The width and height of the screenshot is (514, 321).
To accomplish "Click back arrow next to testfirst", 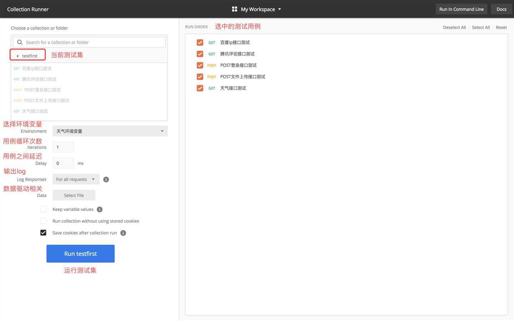I will pyautogui.click(x=17, y=56).
